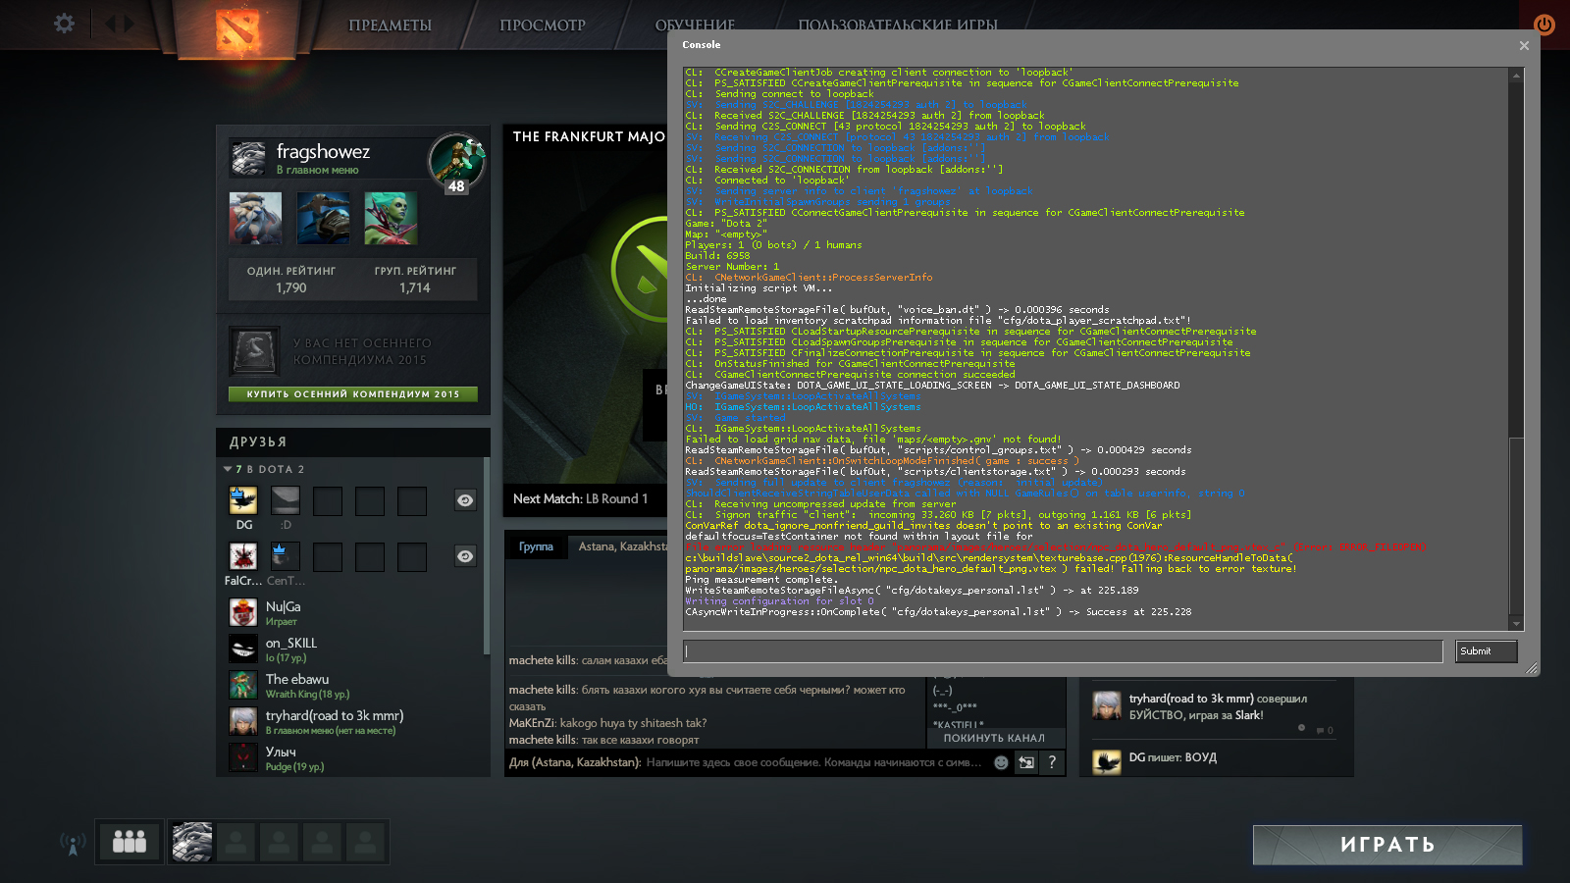Open comments on tryhard feed post
Image resolution: width=1570 pixels, height=883 pixels.
(1324, 730)
